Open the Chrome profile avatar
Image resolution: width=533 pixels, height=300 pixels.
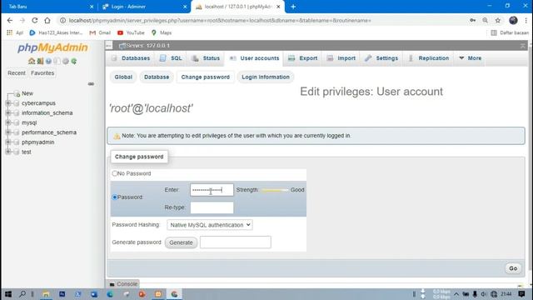point(513,20)
